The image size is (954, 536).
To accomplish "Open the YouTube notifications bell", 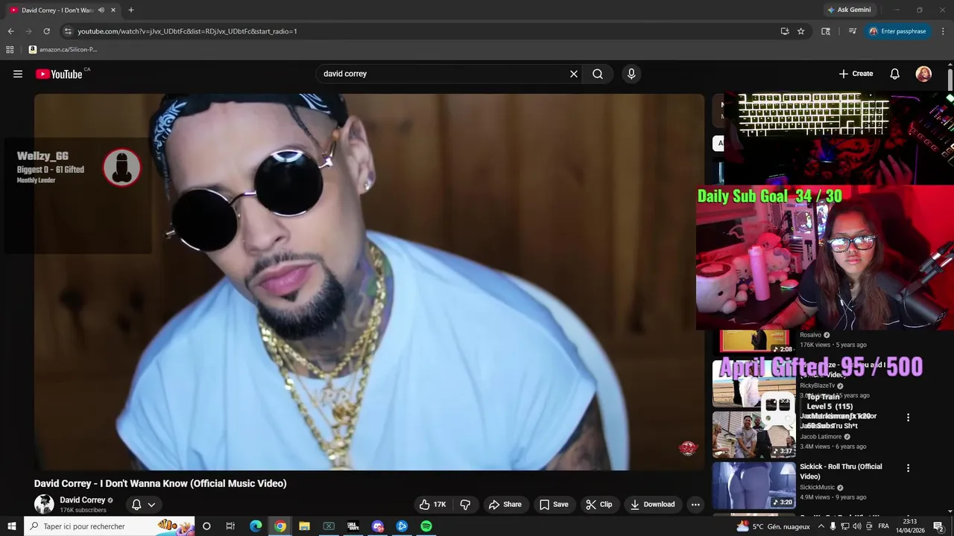I will (895, 74).
